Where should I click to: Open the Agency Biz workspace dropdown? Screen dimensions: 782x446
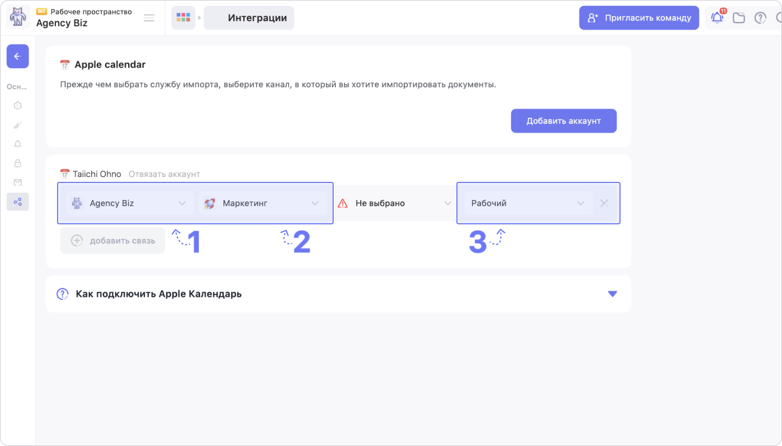click(x=129, y=203)
